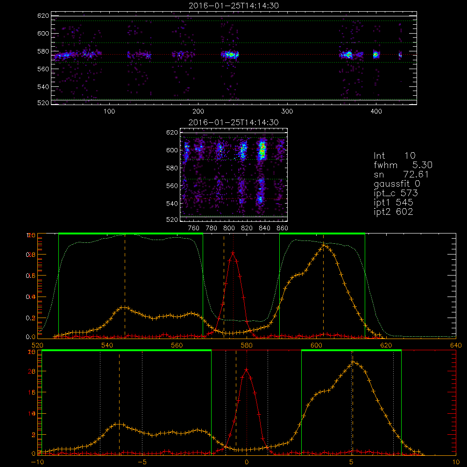
Task: Click y-axis label 540 on top plot
Action: [43, 87]
